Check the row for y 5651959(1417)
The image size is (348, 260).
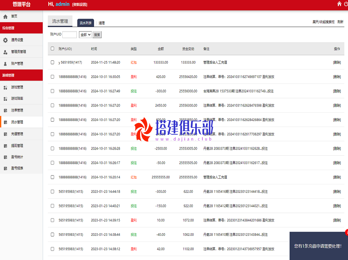pyautogui.click(x=52, y=62)
